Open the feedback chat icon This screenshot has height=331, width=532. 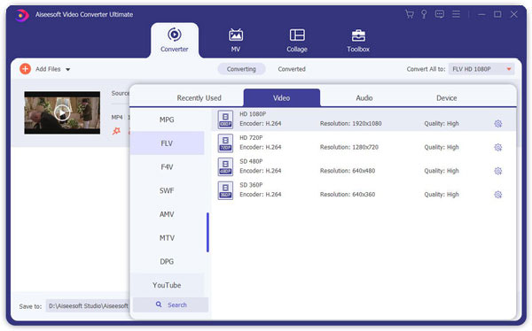click(x=440, y=14)
